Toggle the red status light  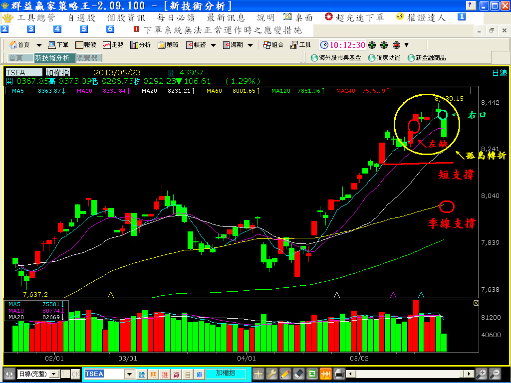pos(396,45)
